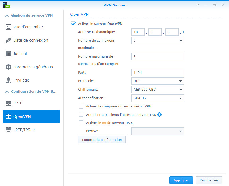Uncheck Activer le serveur OpenVPN
This screenshot has width=229, height=186.
(x=73, y=24)
